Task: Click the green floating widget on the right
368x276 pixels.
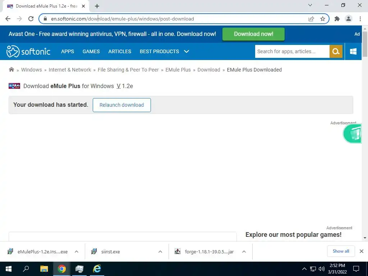Action: (x=353, y=134)
